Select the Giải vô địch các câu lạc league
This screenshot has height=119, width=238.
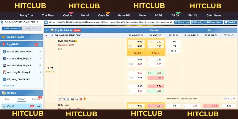[x=21, y=51]
